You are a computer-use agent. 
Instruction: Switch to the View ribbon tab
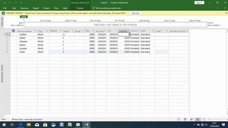56,8
